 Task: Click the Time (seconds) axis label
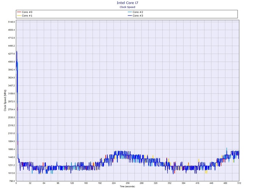tap(127, 186)
